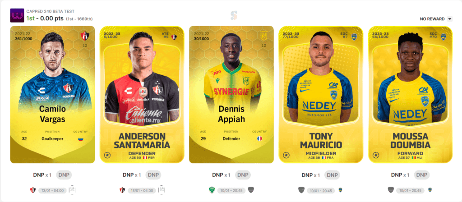Click the soccer ball icon on Moussa Doumbia card
This screenshot has height=202, width=462.
click(376, 155)
